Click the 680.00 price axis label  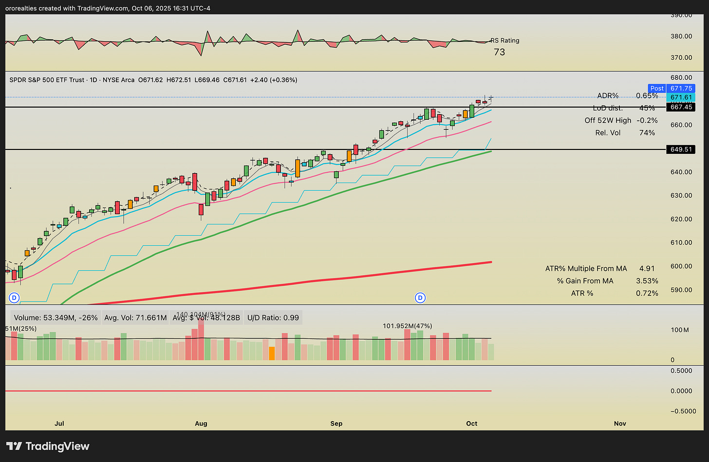click(x=681, y=78)
